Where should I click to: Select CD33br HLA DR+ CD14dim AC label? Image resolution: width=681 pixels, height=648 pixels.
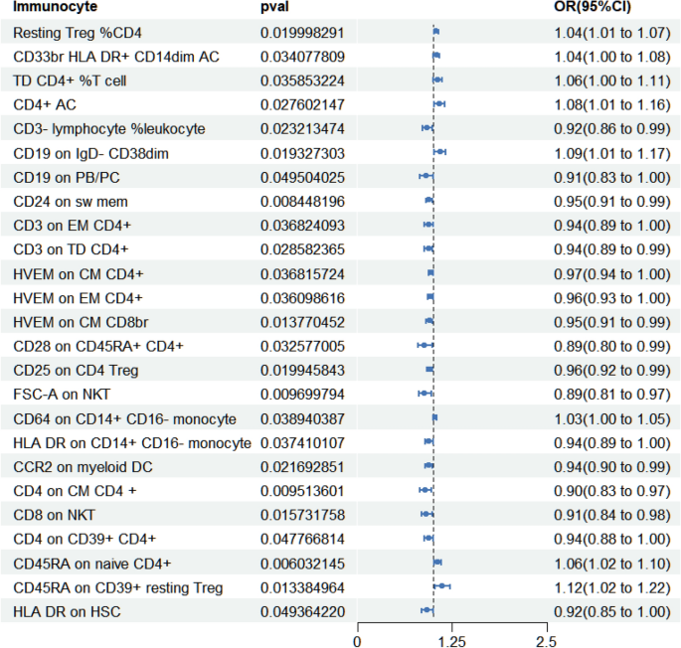tap(116, 57)
